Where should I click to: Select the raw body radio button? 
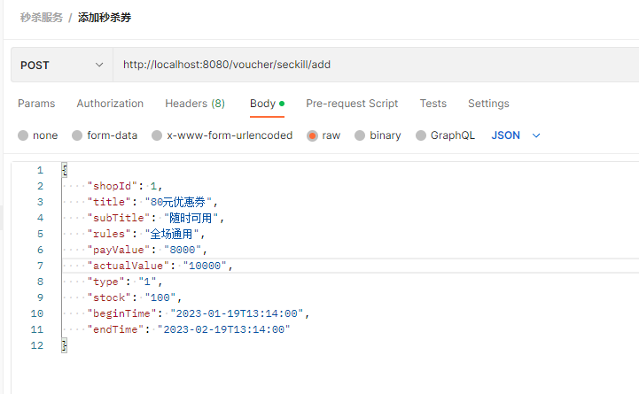pyautogui.click(x=312, y=135)
